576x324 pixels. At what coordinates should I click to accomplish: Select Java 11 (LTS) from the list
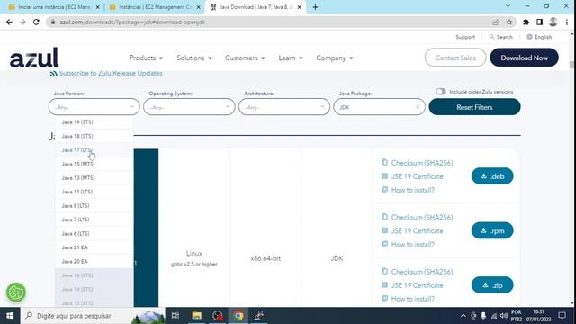(94, 192)
